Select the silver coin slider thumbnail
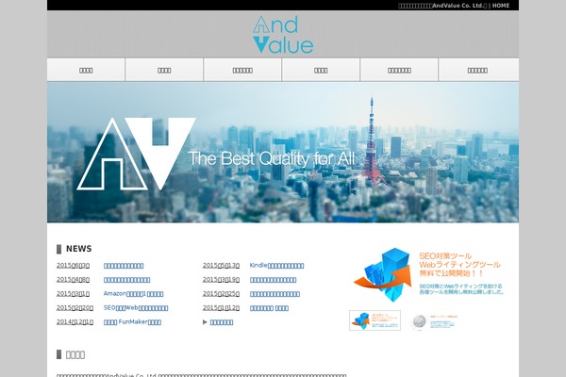 point(435,321)
